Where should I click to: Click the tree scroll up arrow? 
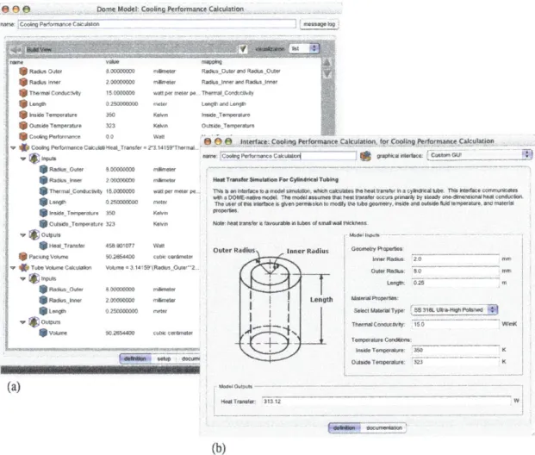pyautogui.click(x=327, y=62)
